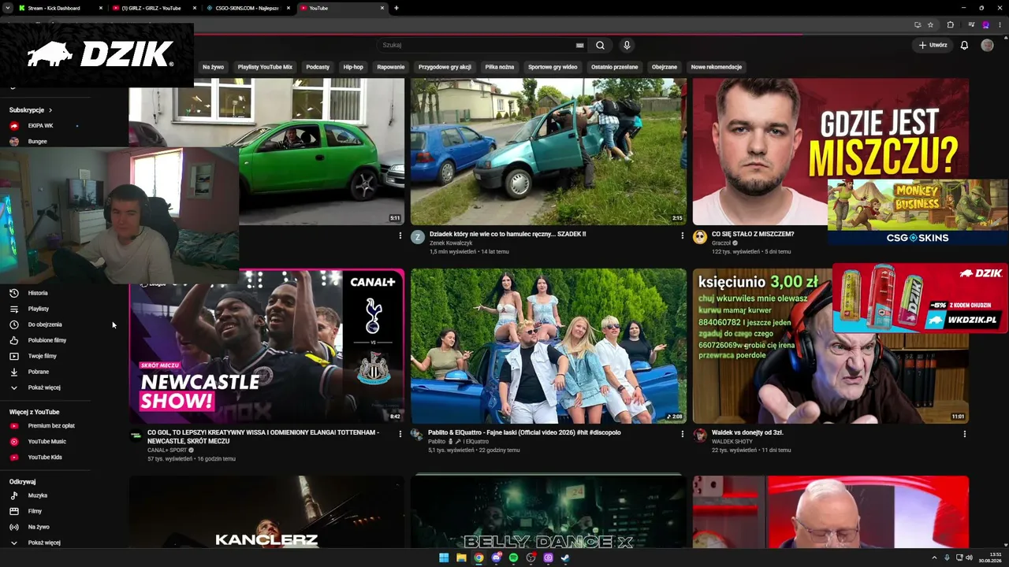Open the browser extensions puzzle icon

point(950,24)
